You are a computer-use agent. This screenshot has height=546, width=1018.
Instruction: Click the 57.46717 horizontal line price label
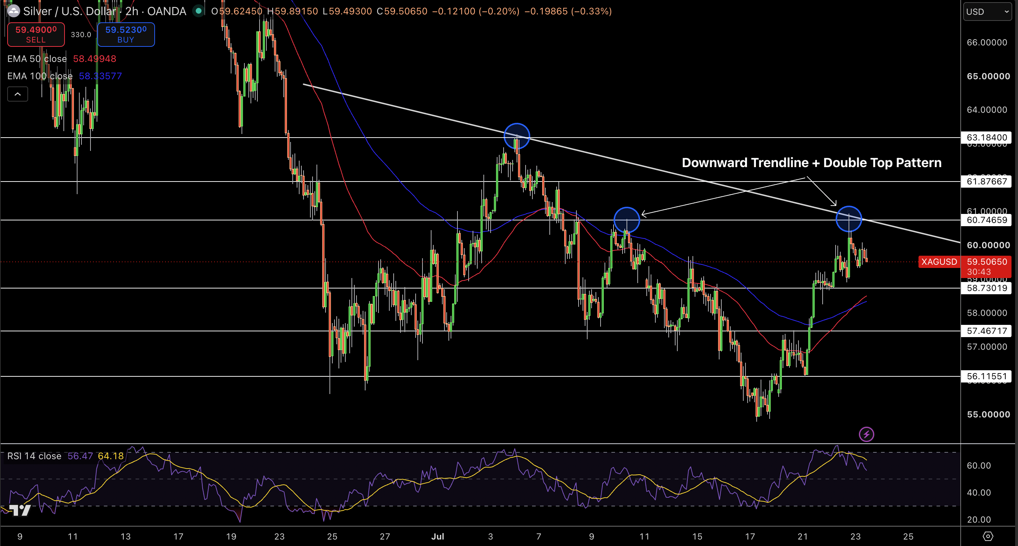coord(986,331)
